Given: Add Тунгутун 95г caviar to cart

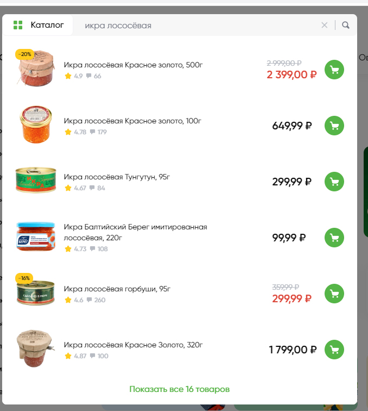Looking at the screenshot, I should click(334, 182).
